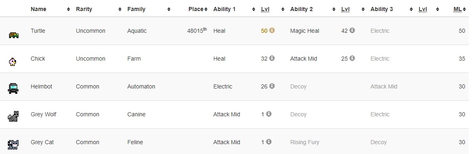
Task: Click the Ability 3 column sort arrows
Action: pyautogui.click(x=411, y=9)
